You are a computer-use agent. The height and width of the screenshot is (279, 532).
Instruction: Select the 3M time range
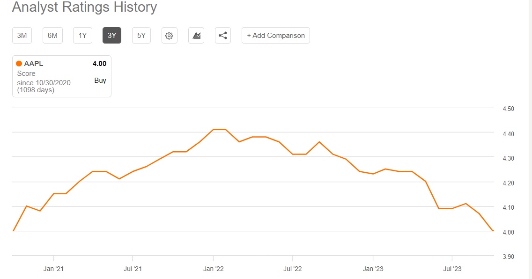pos(22,36)
